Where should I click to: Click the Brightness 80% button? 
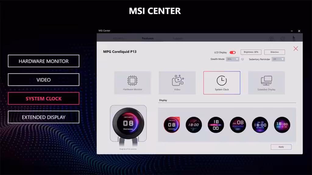click(251, 52)
